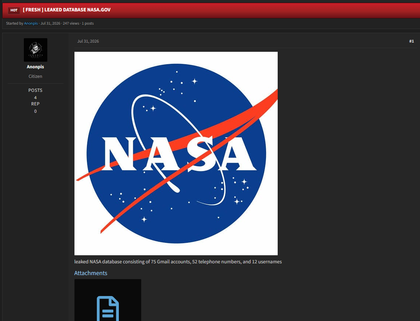Click the post count value 4
This screenshot has width=420, height=321.
point(35,98)
